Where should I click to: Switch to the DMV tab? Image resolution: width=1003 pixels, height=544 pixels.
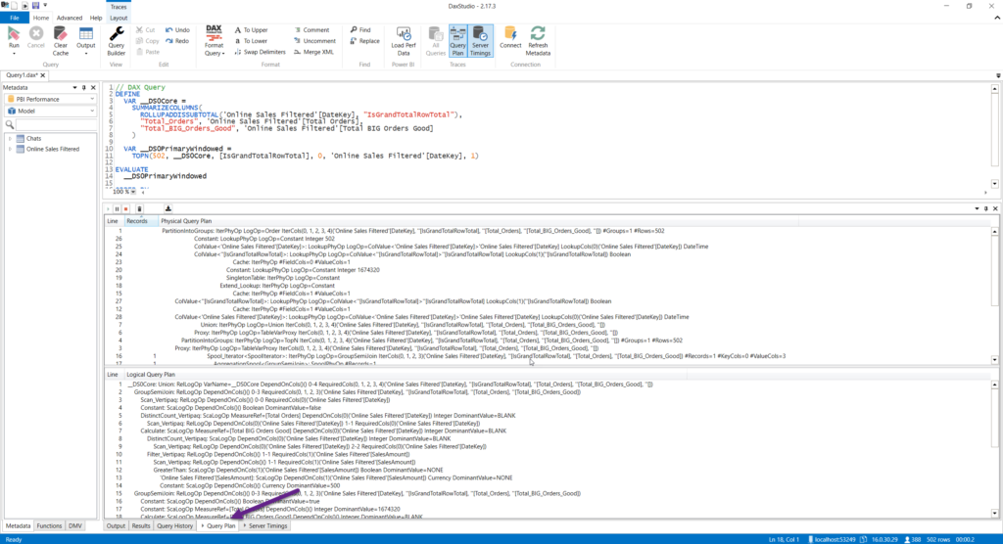click(x=74, y=526)
